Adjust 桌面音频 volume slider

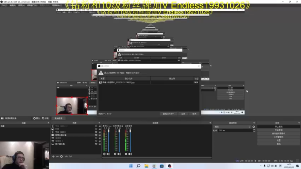click(130, 140)
